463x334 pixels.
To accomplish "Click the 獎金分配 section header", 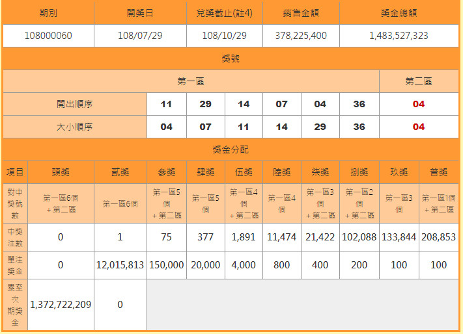I will click(x=231, y=149).
